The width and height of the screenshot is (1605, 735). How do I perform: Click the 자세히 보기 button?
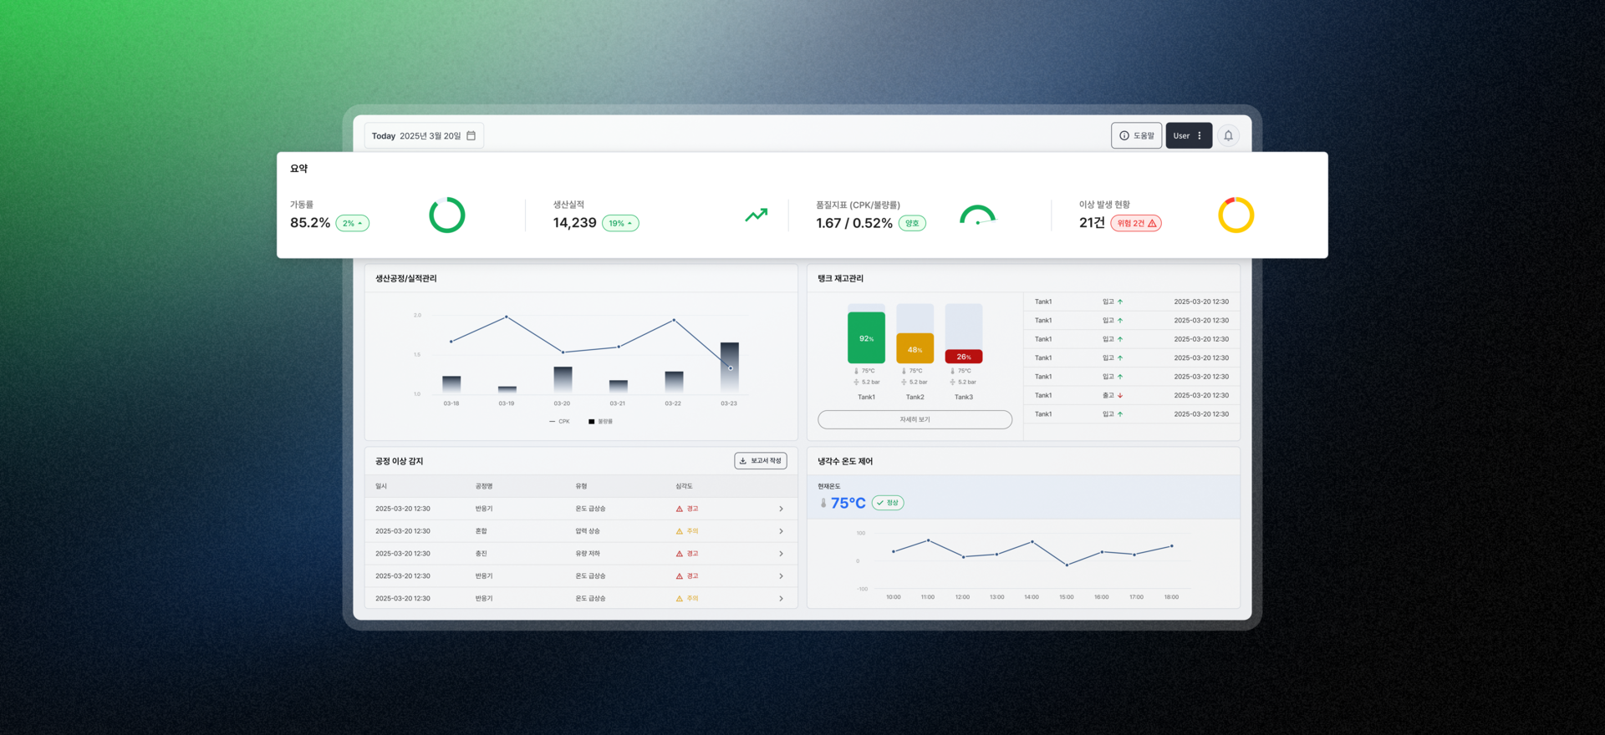[x=915, y=419]
